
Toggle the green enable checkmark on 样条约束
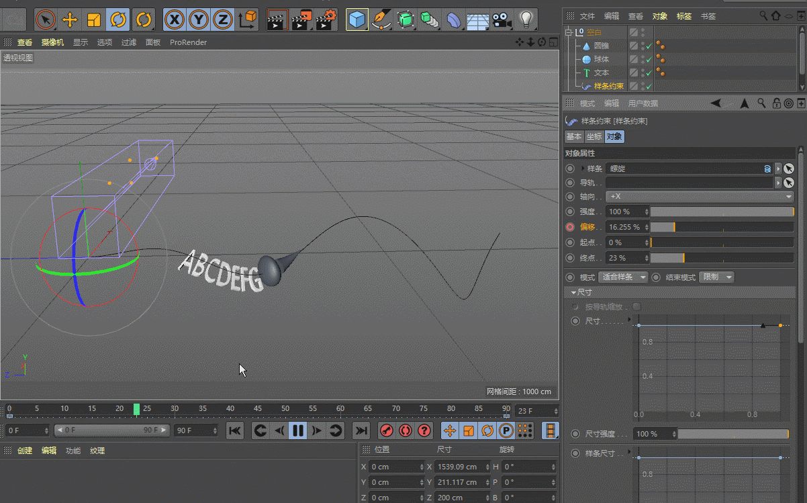648,86
